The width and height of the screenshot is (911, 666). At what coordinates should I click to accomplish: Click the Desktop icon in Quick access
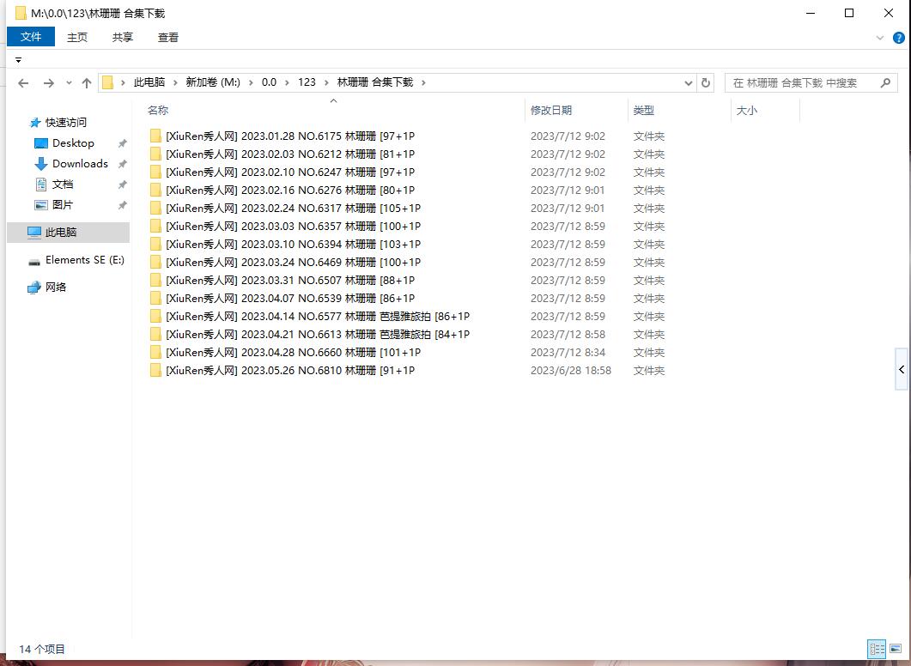[x=40, y=143]
